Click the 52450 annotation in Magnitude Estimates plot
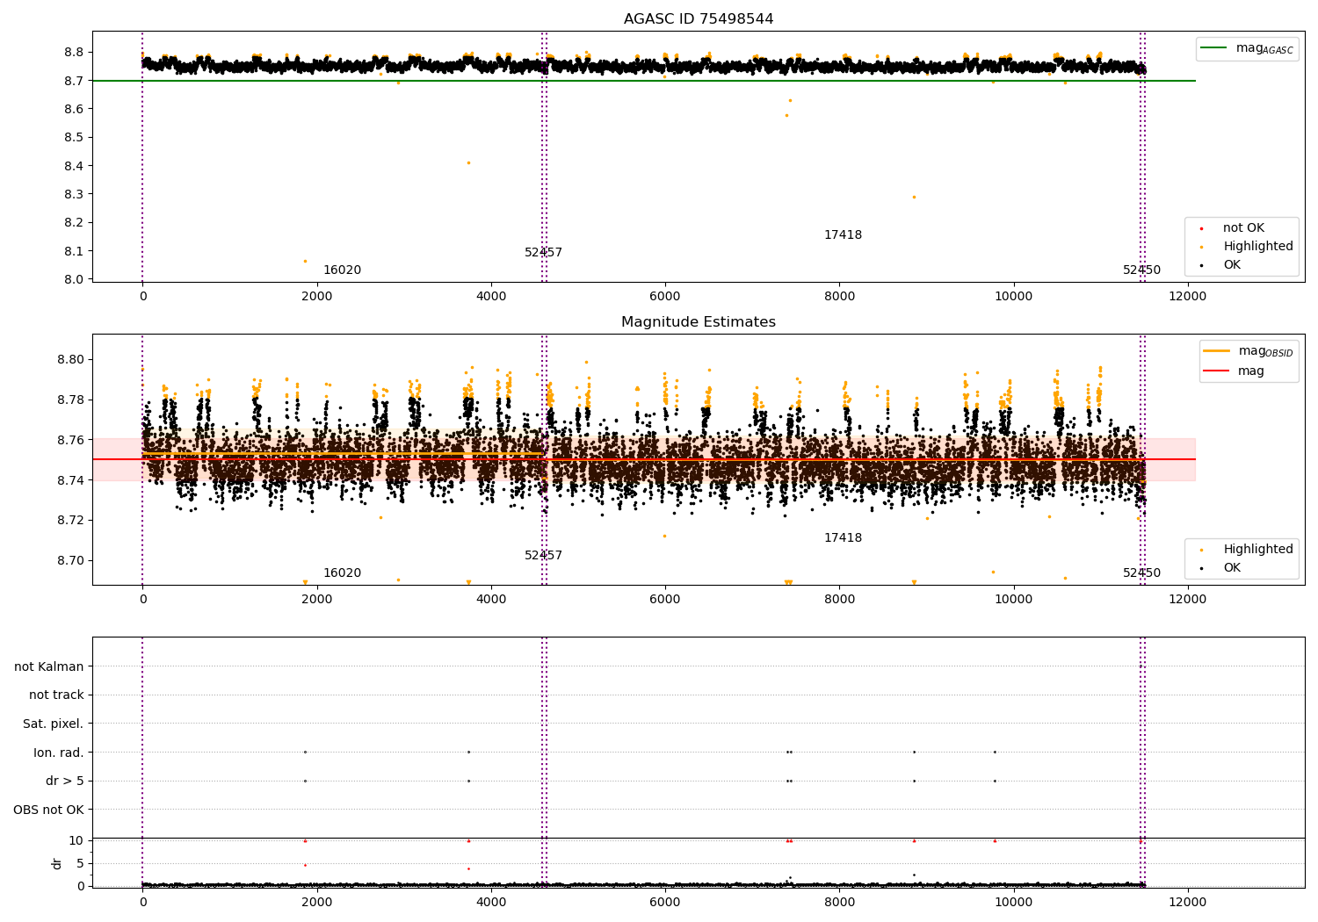Screen dimensions: 1318x922 1141,573
